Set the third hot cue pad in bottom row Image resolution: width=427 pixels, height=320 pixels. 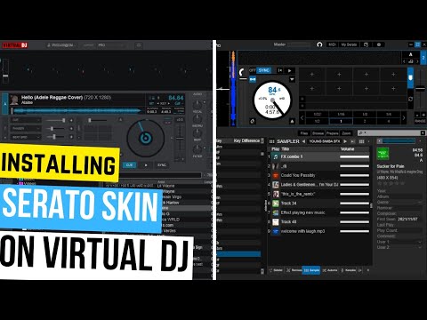pyautogui.click(x=367, y=88)
